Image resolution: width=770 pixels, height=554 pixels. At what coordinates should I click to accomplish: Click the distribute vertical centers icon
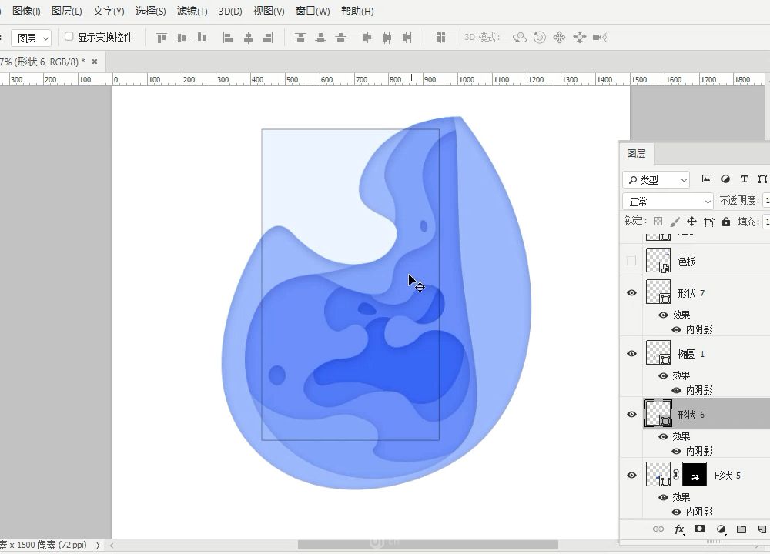(320, 38)
